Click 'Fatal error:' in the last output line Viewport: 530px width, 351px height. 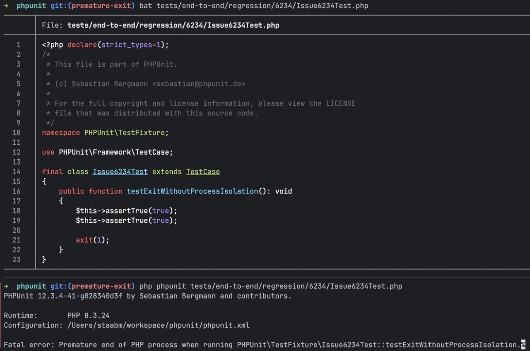(29, 345)
